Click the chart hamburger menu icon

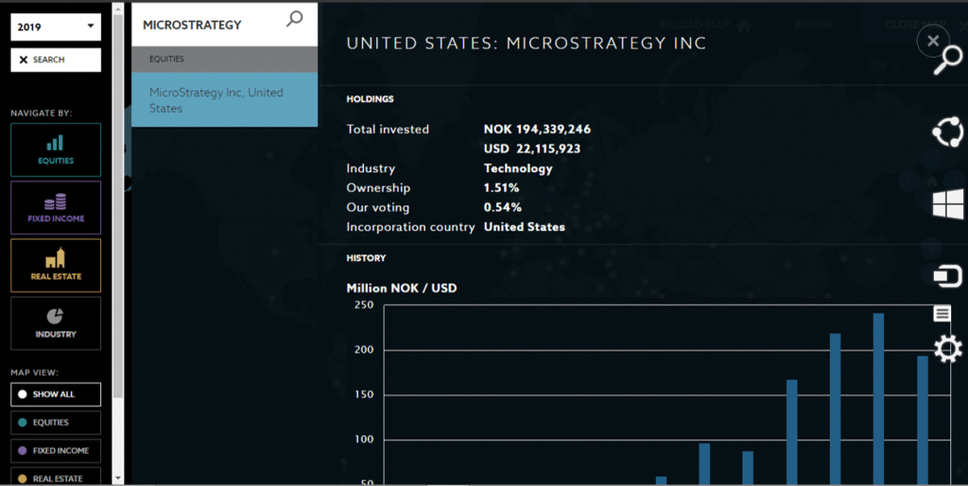click(942, 314)
